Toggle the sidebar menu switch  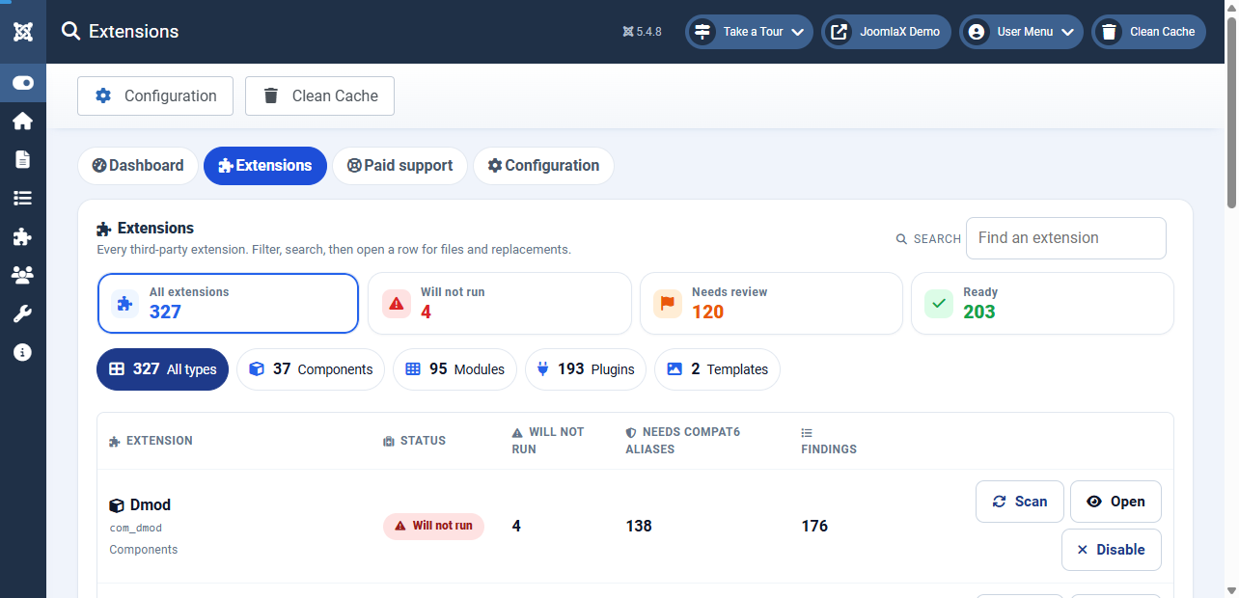23,83
